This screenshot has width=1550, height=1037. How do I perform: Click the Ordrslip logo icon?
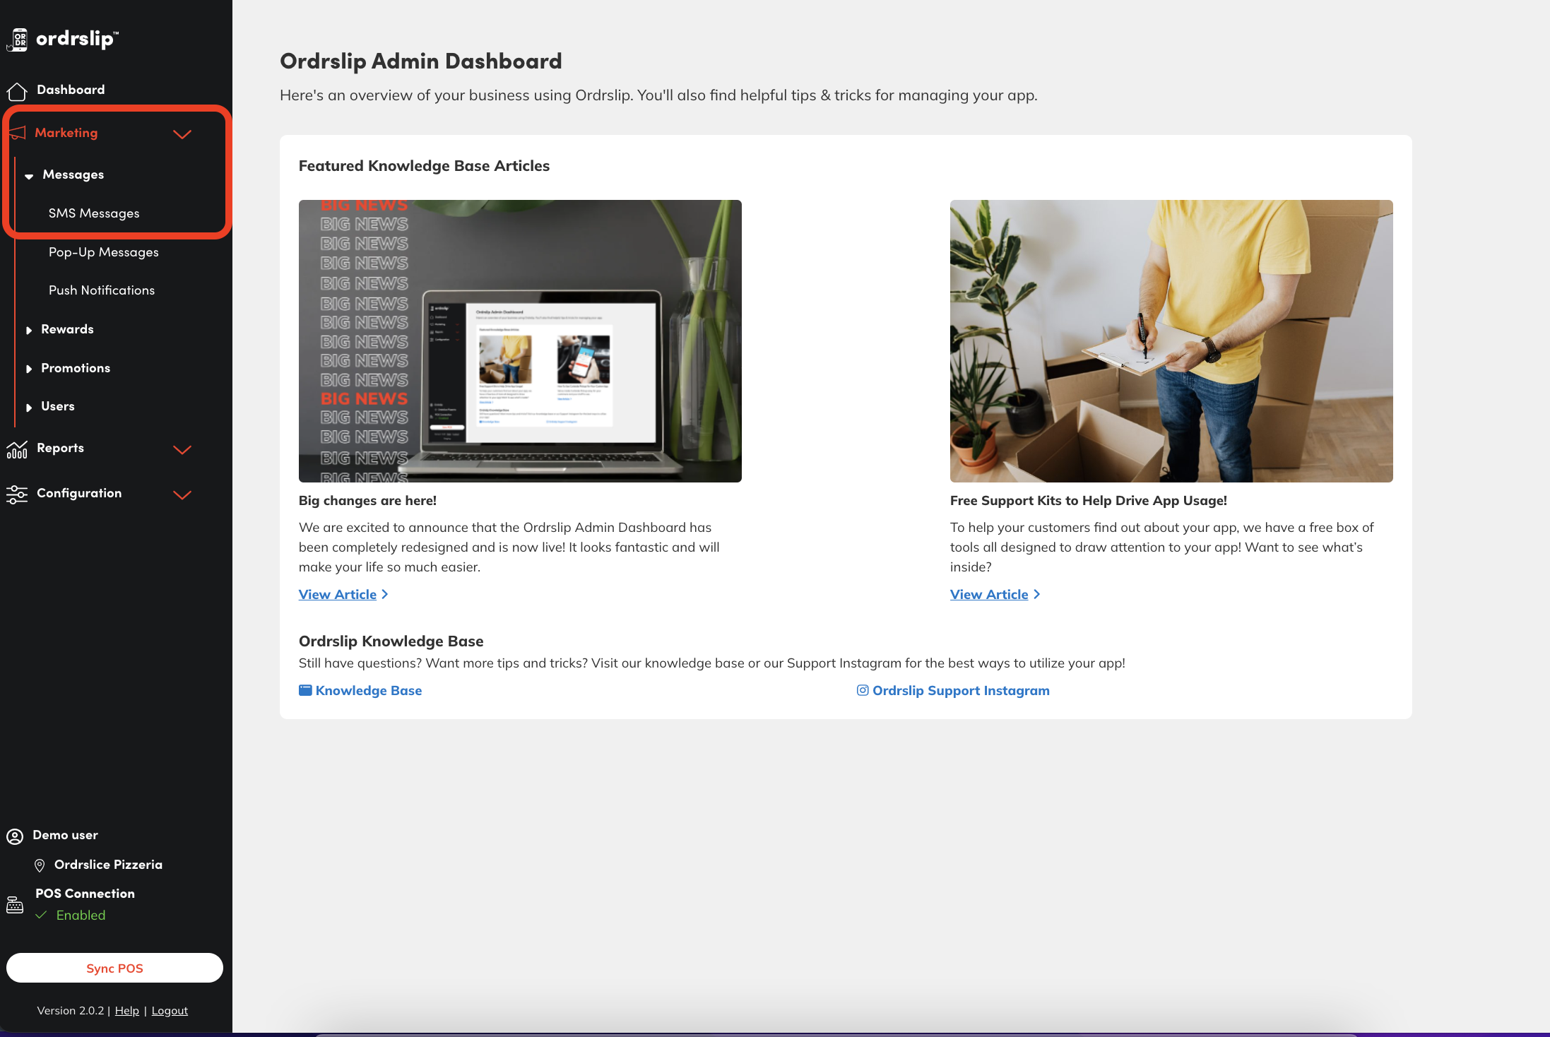coord(18,40)
